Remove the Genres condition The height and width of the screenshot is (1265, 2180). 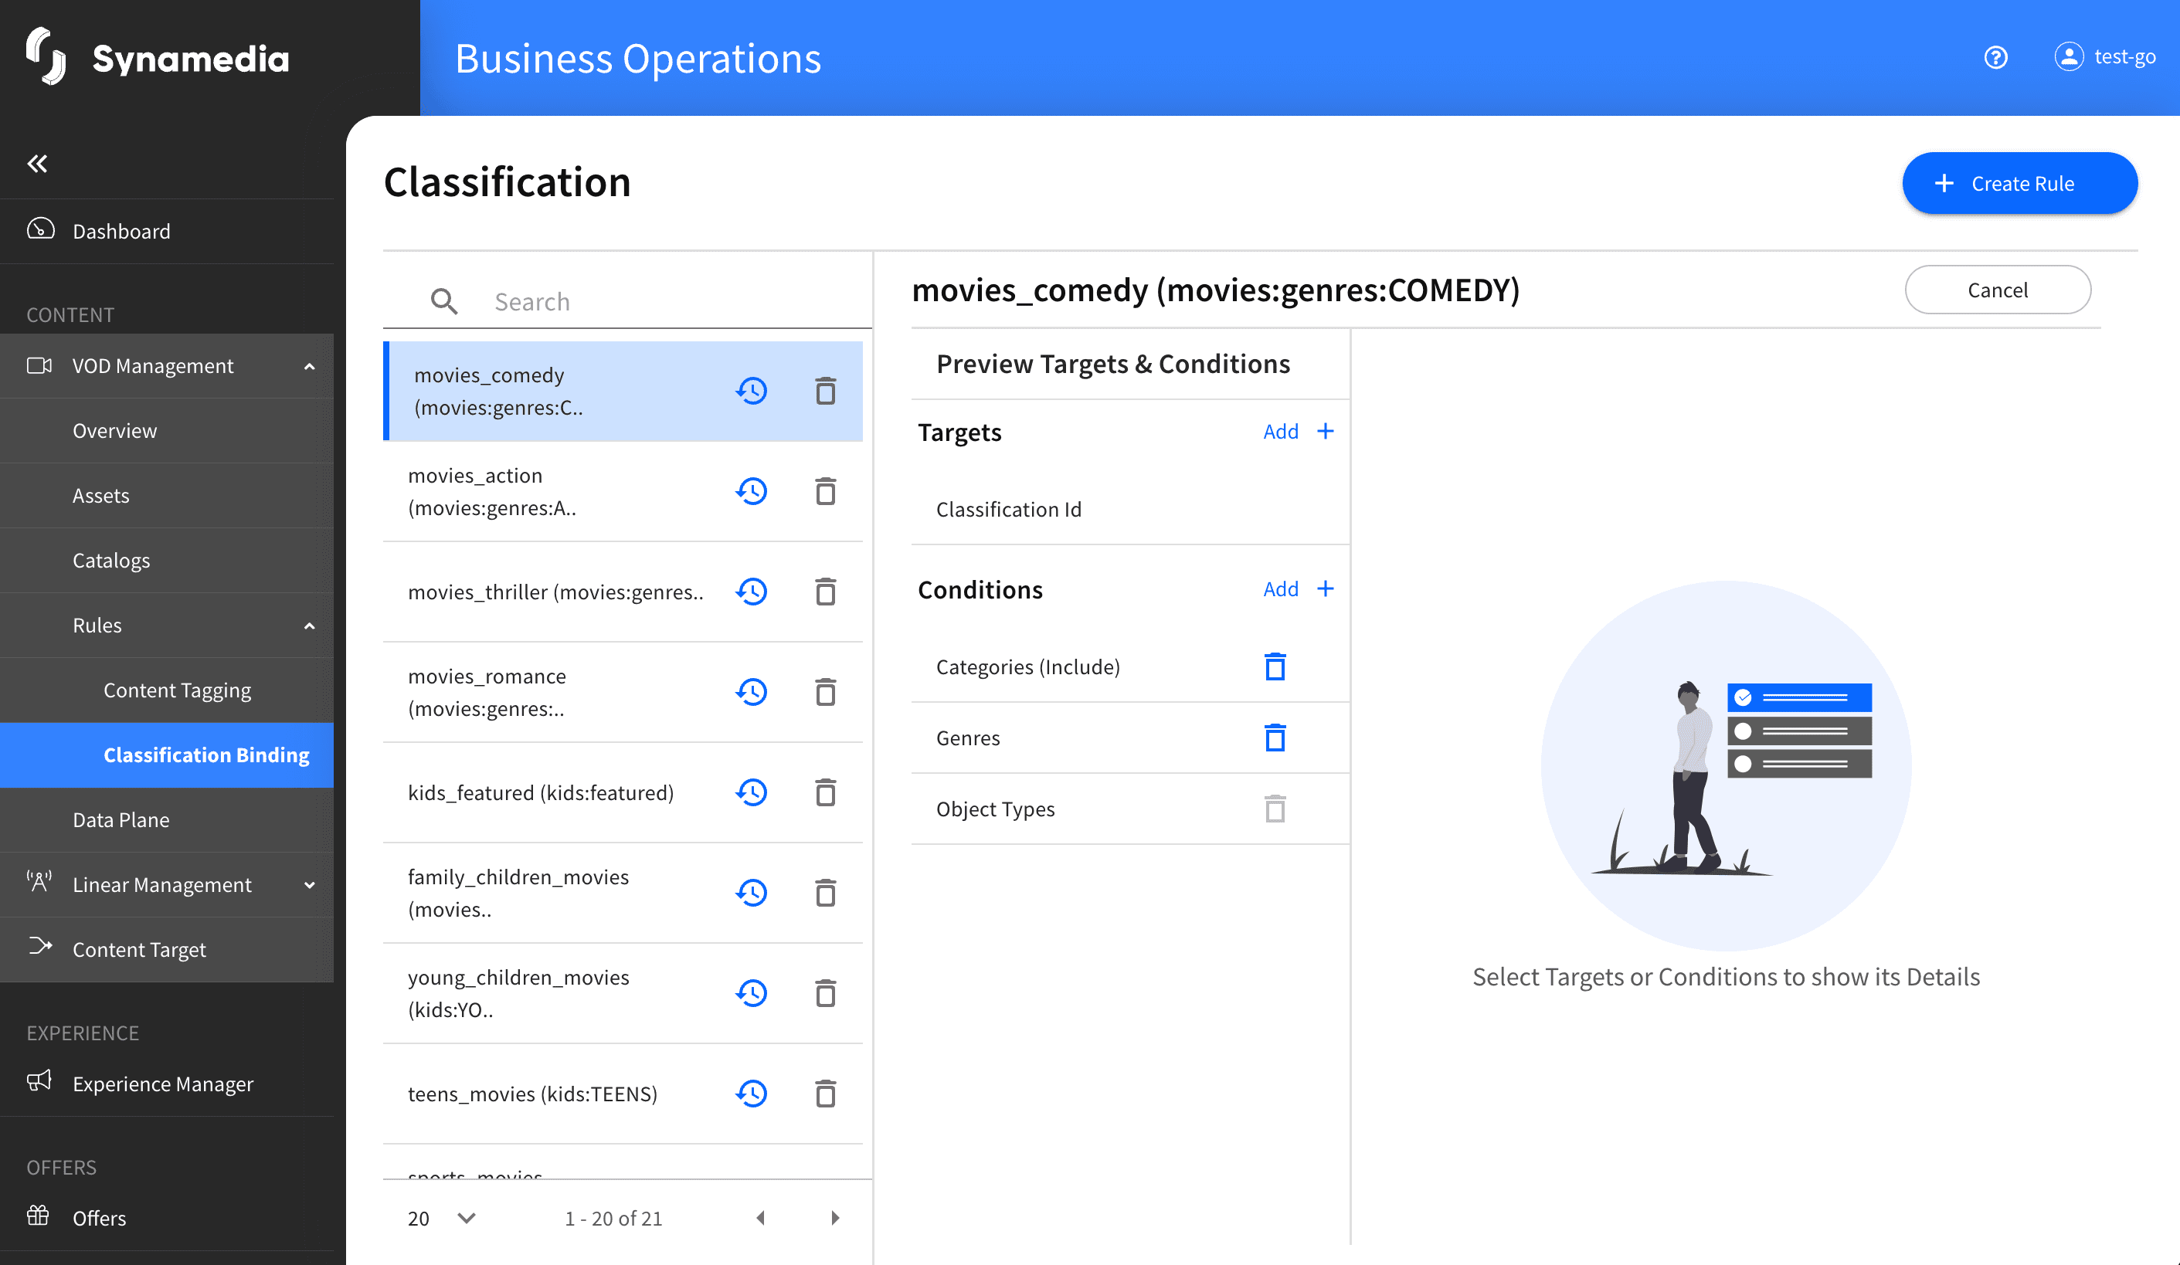(x=1275, y=738)
